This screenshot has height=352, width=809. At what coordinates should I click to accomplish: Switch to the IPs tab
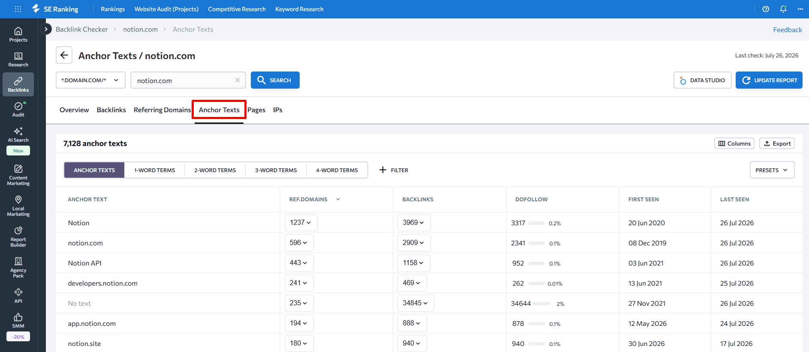[x=278, y=110]
